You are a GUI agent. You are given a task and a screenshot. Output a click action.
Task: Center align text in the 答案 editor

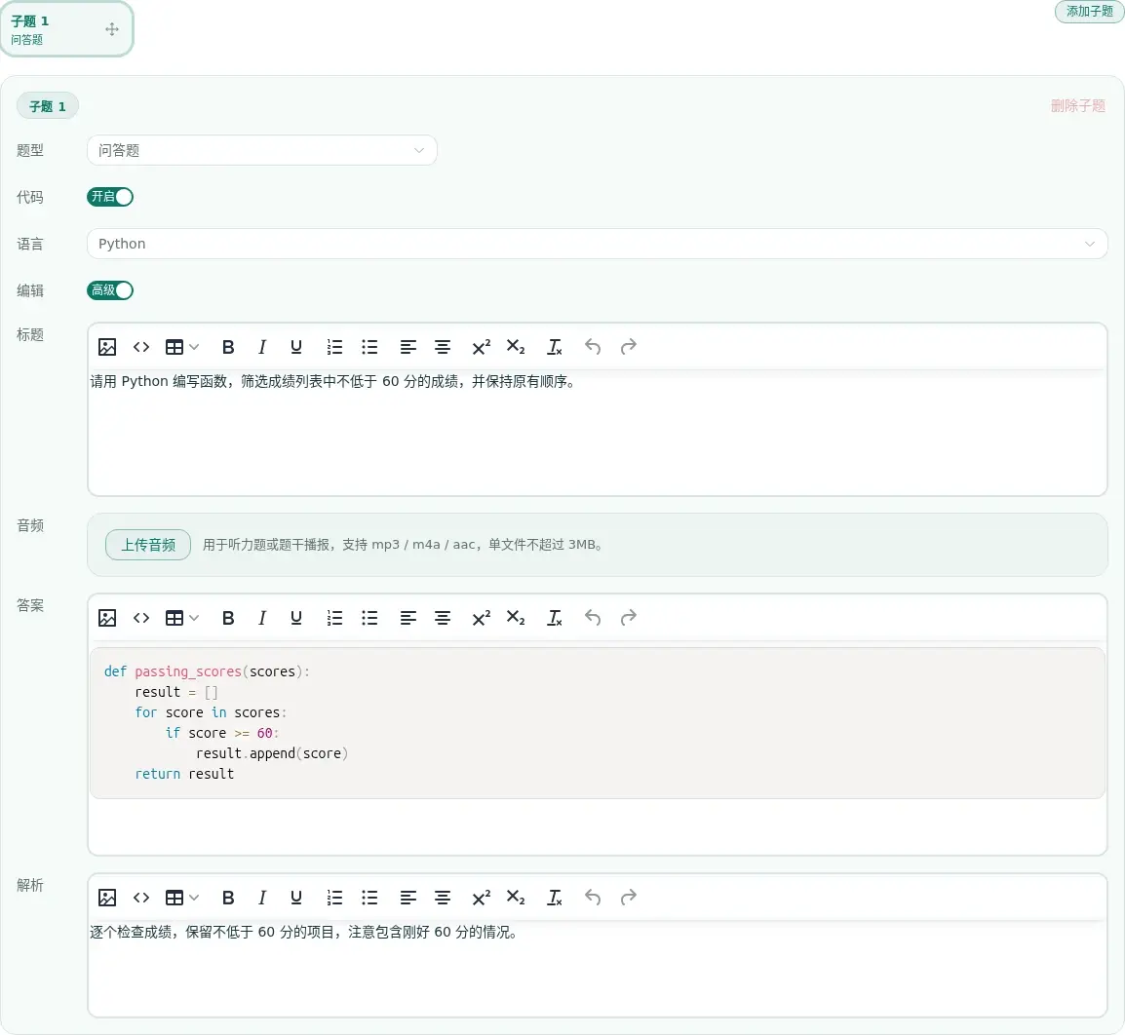pos(443,618)
